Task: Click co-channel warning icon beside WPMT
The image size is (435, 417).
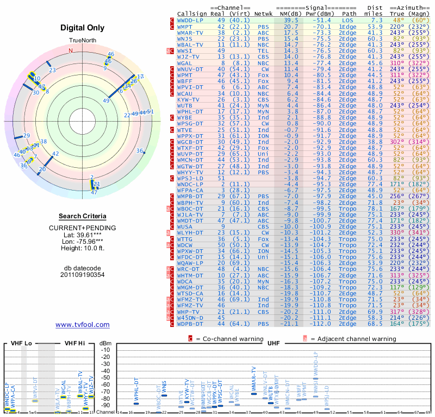Action: point(172,75)
